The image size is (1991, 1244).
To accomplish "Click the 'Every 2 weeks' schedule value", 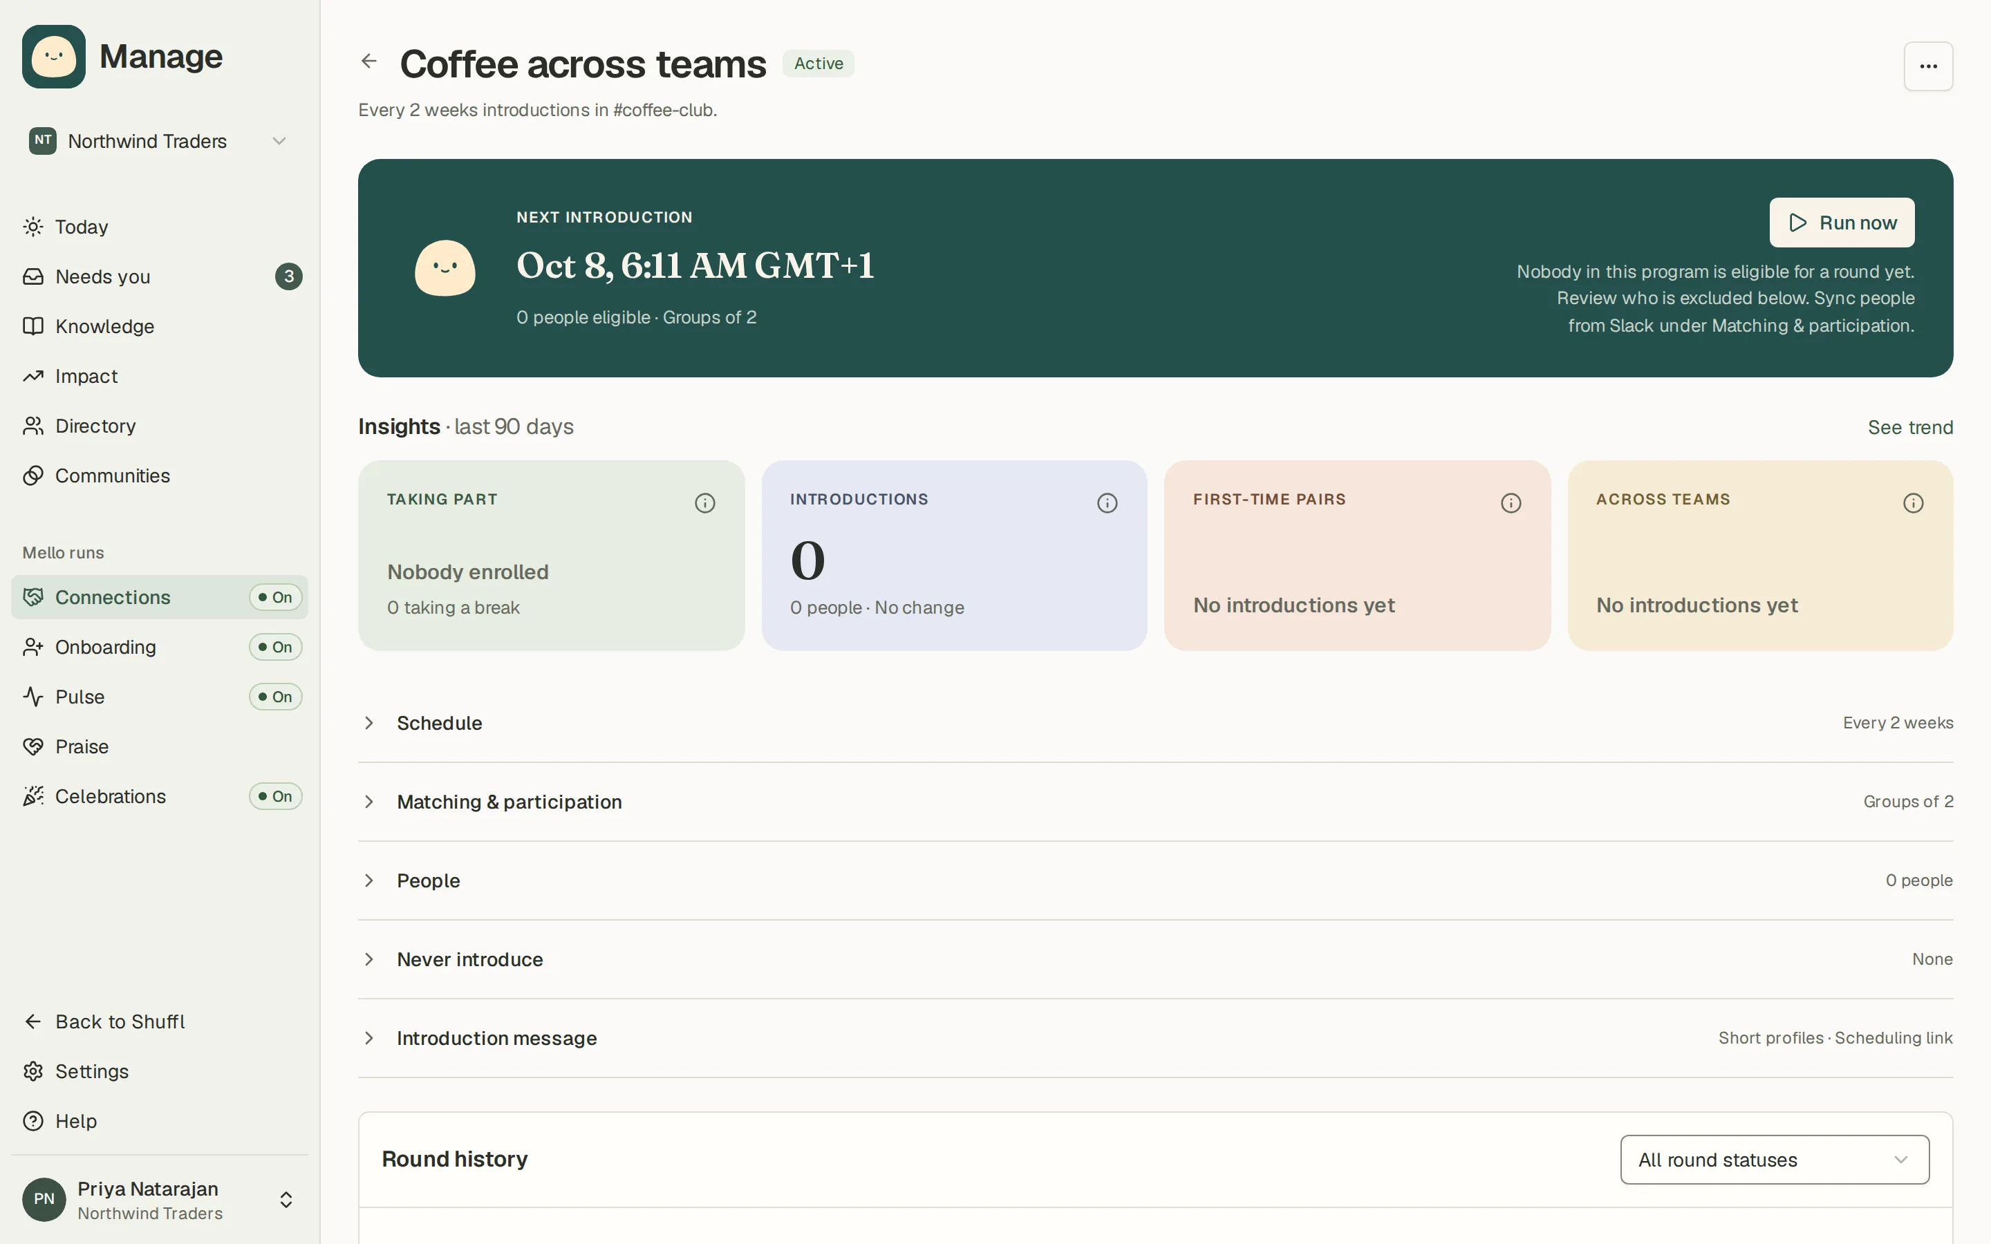I will click(x=1897, y=723).
